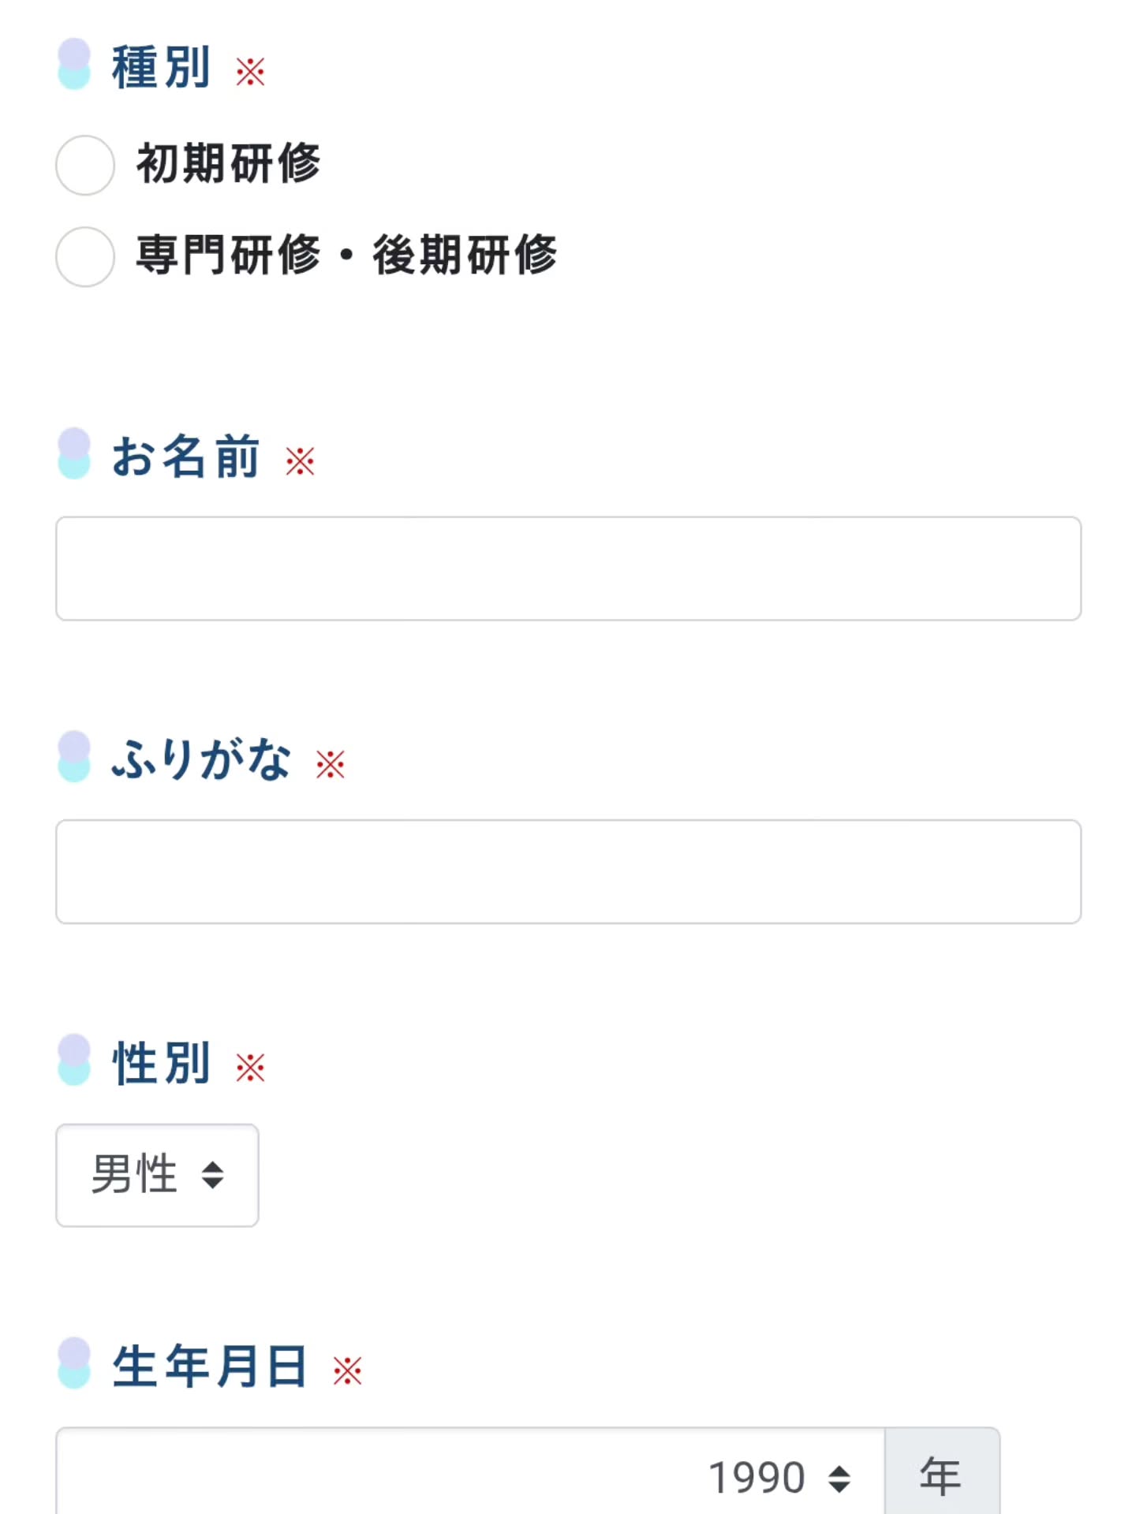Click the bullet icon beside 種別
This screenshot has width=1136, height=1514.
coord(74,65)
